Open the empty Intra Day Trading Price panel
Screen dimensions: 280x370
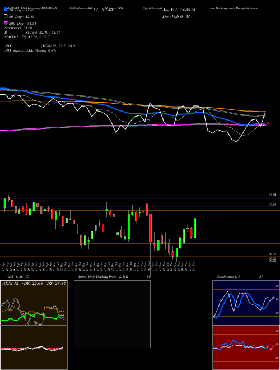point(112,314)
